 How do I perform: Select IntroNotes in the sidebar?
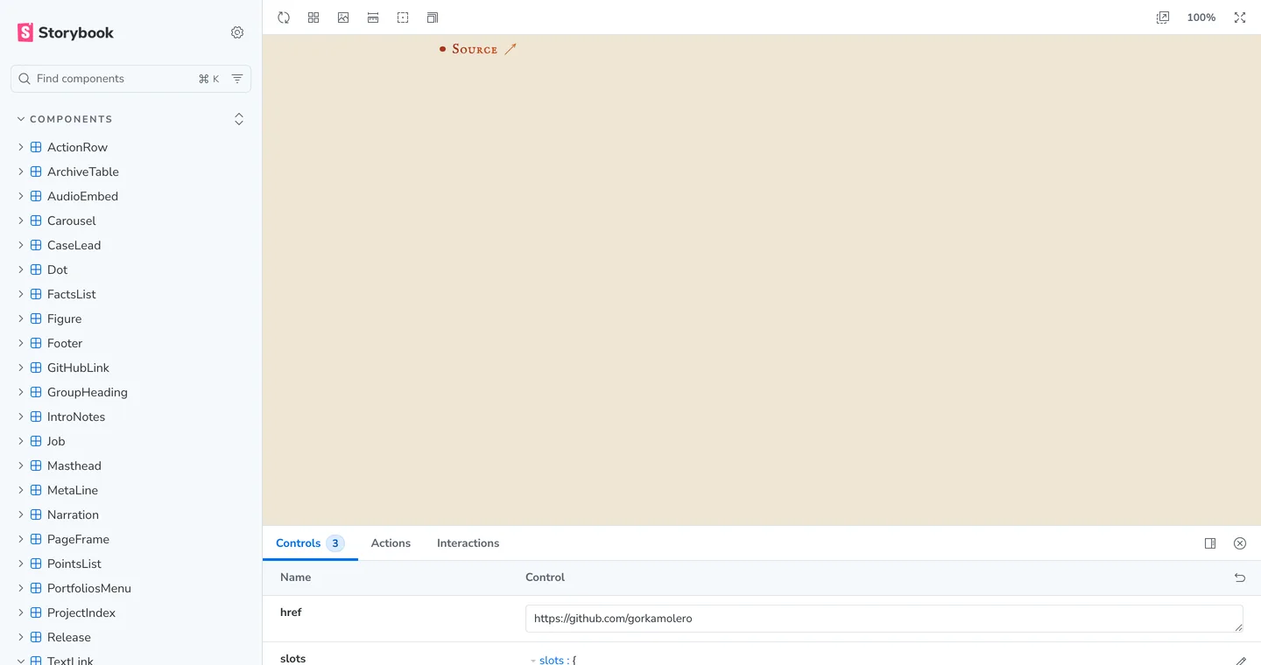tap(76, 416)
